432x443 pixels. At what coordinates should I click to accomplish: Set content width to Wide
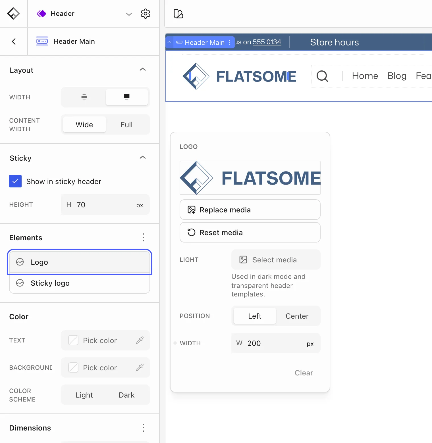(x=84, y=125)
